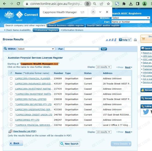Expand Information Brokers menu
Image resolution: width=152 pixels, height=151 pixels.
tap(72, 30)
